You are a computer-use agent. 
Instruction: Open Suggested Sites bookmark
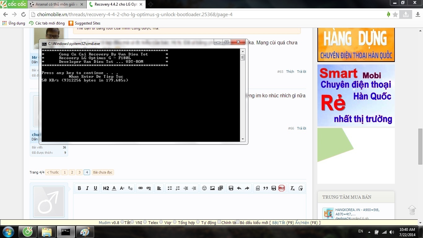coord(84,23)
